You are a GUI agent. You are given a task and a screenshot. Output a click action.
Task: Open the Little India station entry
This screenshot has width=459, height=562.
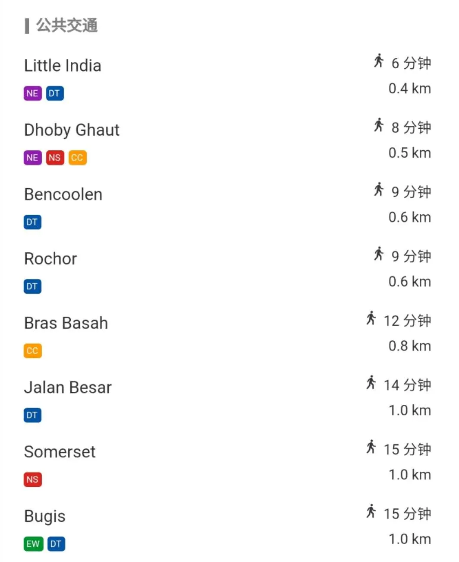click(x=228, y=78)
